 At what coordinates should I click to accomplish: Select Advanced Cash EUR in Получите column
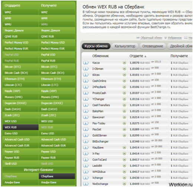pyautogui.click(x=57, y=146)
